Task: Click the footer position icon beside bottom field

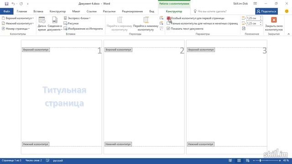Action: coord(244,23)
